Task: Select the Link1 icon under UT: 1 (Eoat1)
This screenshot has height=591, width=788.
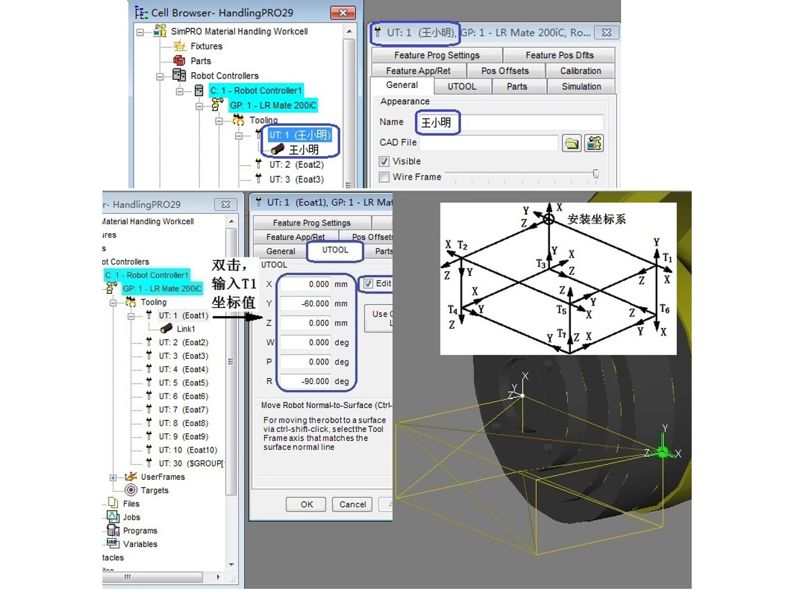Action: tap(166, 328)
